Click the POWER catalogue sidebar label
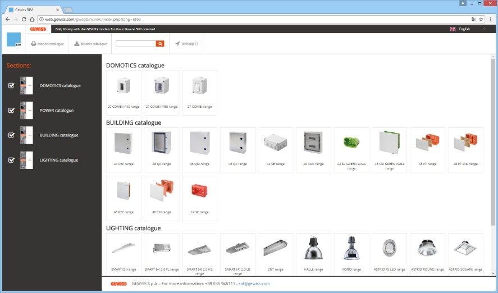The image size is (498, 293). [57, 110]
